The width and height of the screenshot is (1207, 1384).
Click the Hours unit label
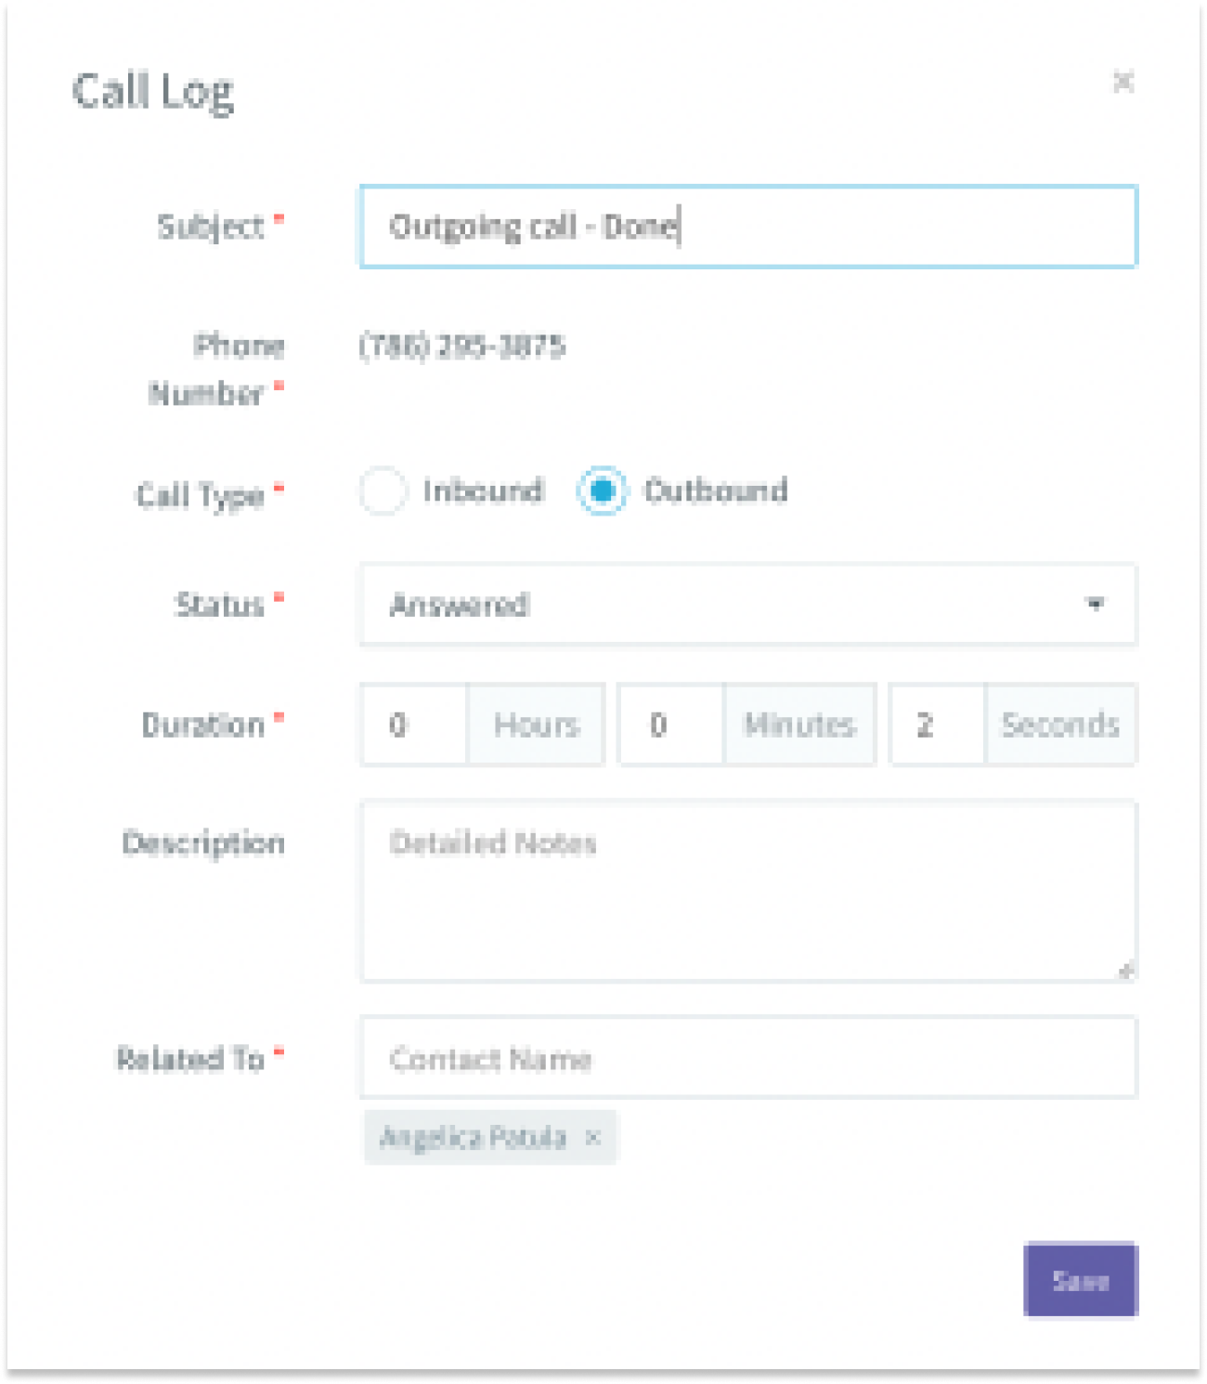point(536,725)
